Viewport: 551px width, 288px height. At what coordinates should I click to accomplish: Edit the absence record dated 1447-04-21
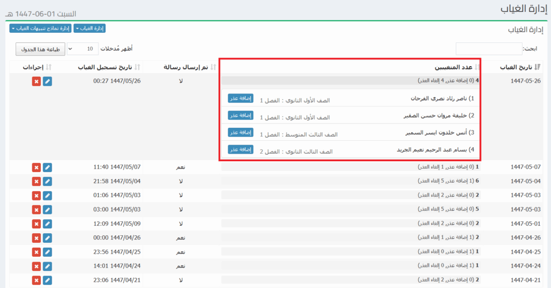click(x=47, y=280)
